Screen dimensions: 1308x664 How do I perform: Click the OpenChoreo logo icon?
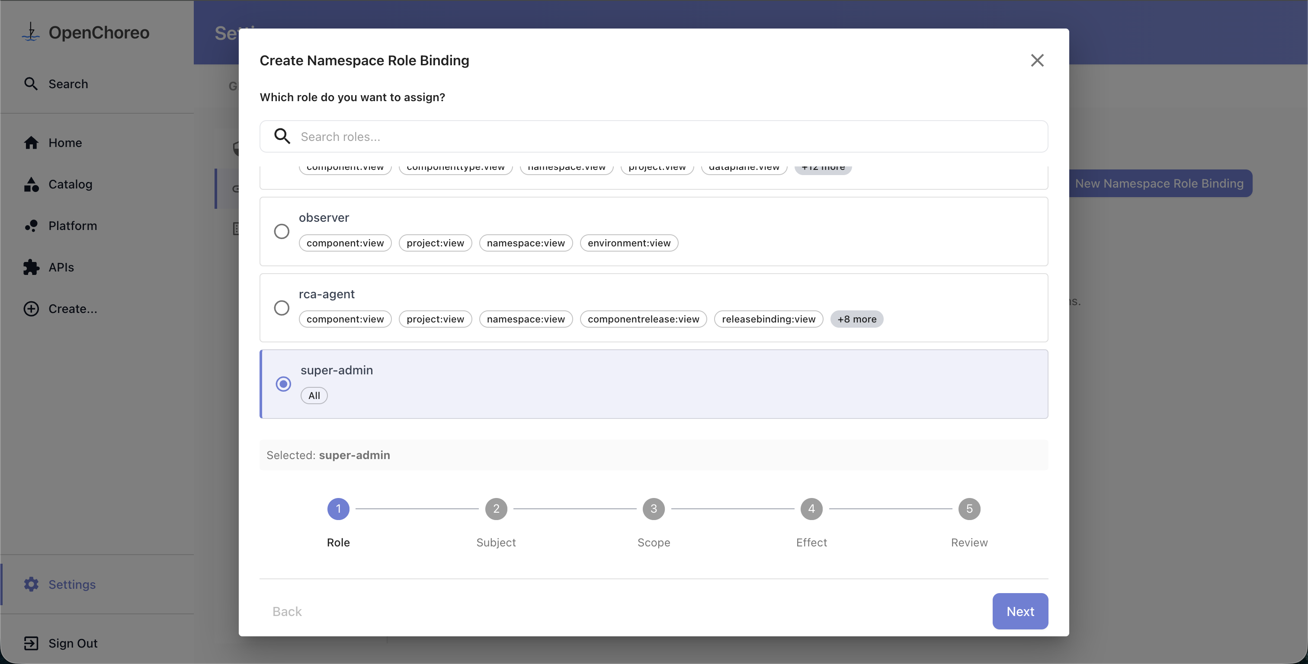[x=30, y=32]
